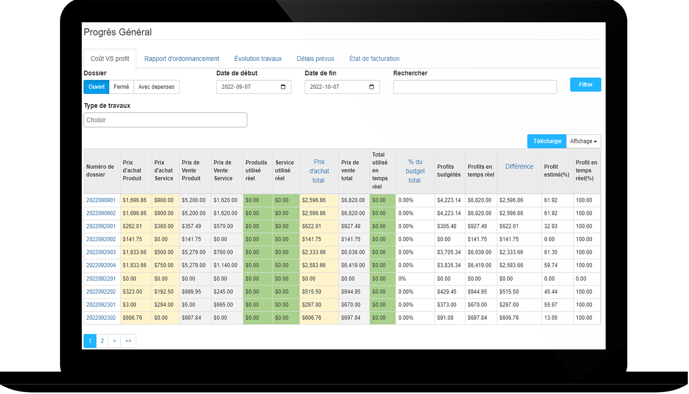Select the Avec depenses dossier filter

click(x=156, y=87)
